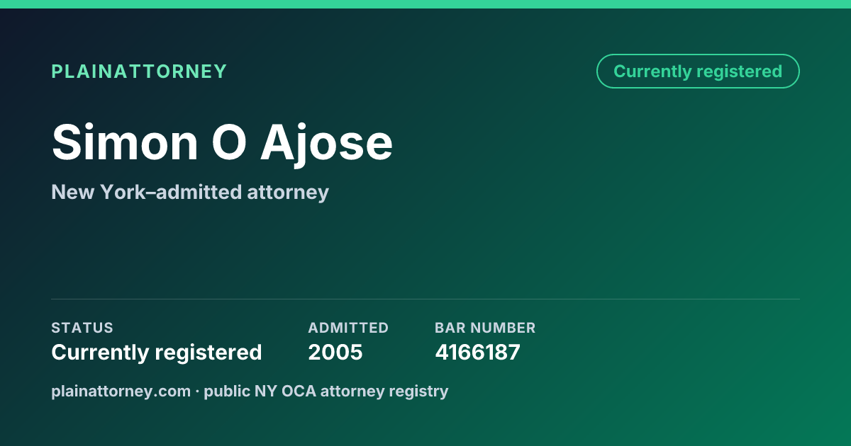851x446 pixels.
Task: Click the horizontal divider line above the status row
Action: 425,299
